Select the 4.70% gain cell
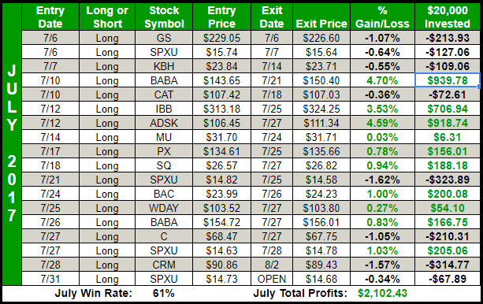483x304 pixels. click(x=382, y=80)
